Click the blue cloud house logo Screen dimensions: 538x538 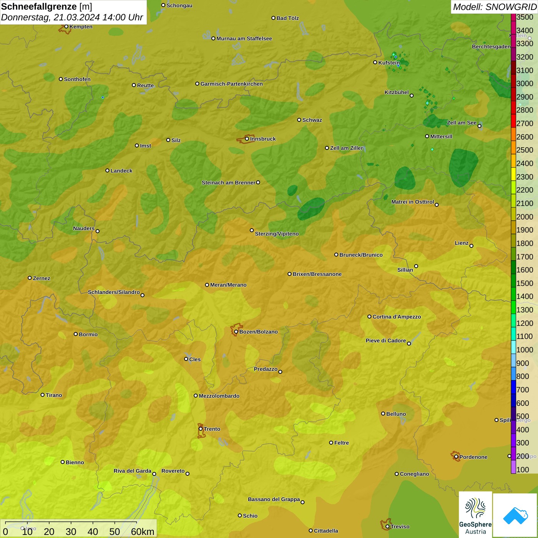(x=515, y=515)
